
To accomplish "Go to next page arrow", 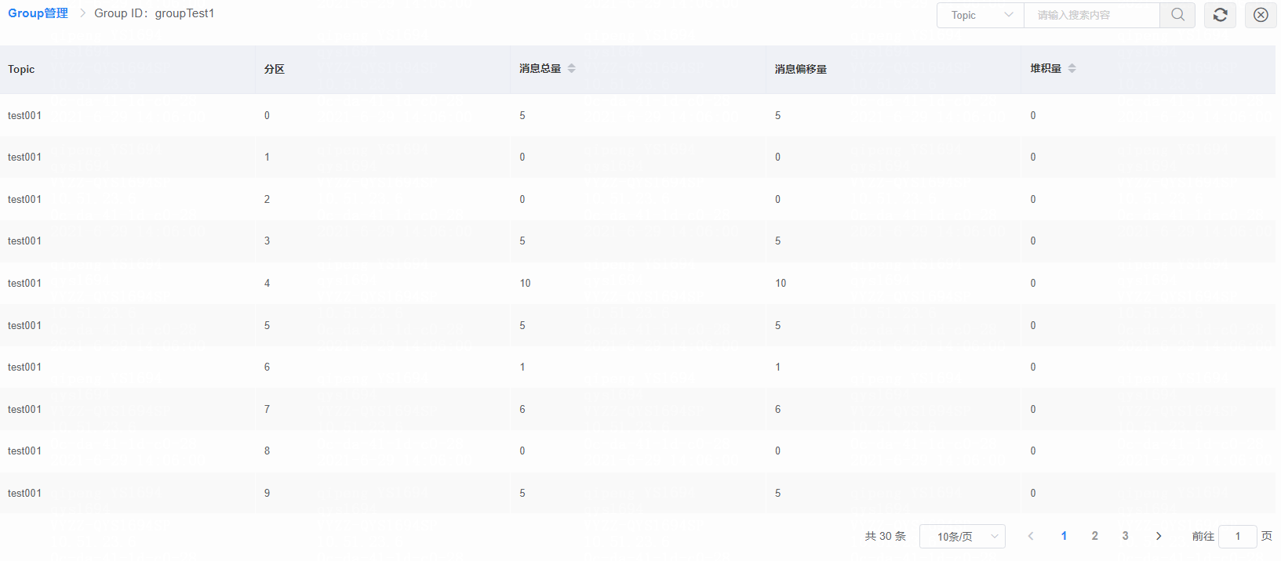I will [1159, 536].
